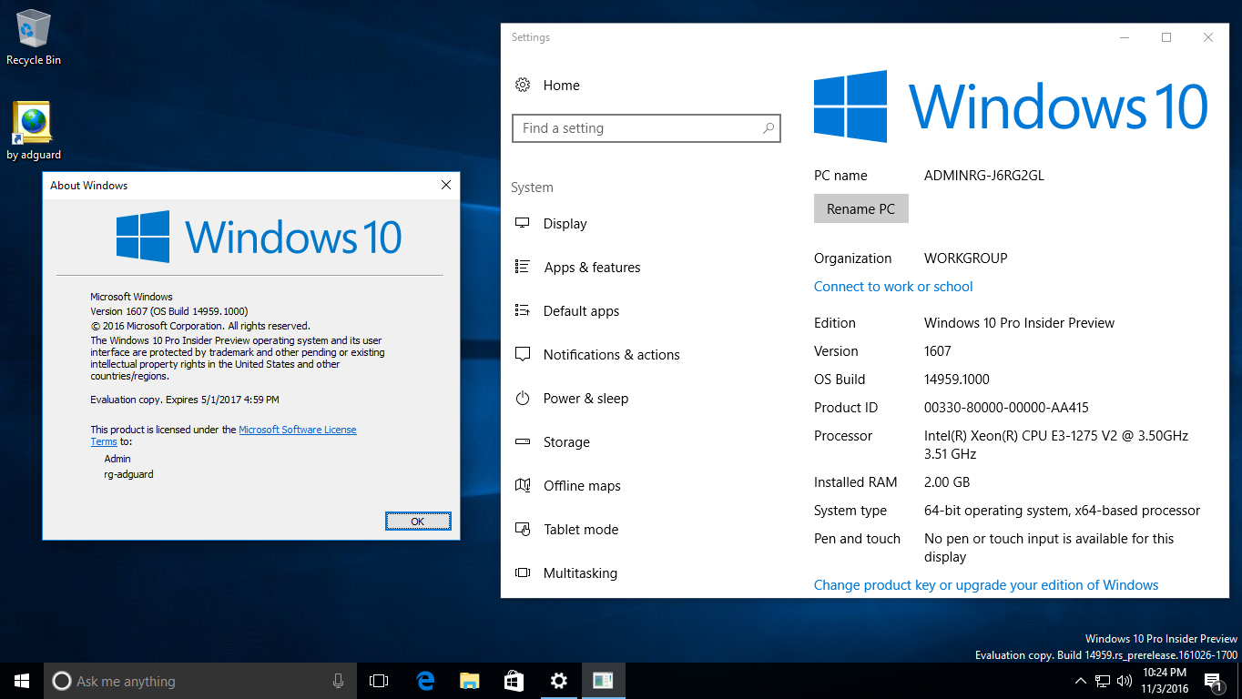Click the Tablet mode icon

click(523, 529)
